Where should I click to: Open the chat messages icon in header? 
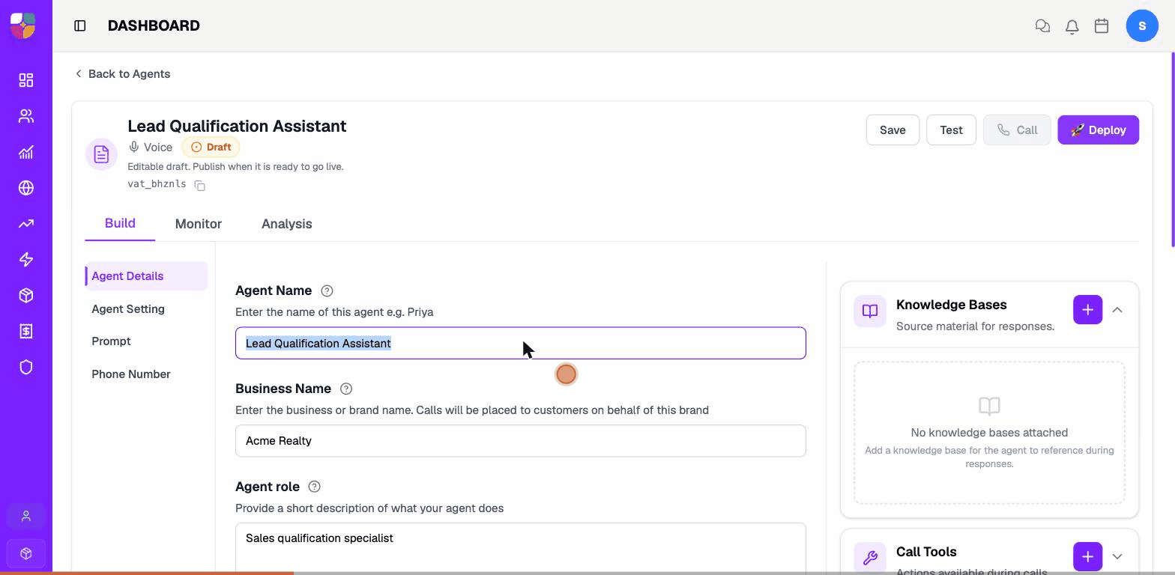click(x=1042, y=25)
